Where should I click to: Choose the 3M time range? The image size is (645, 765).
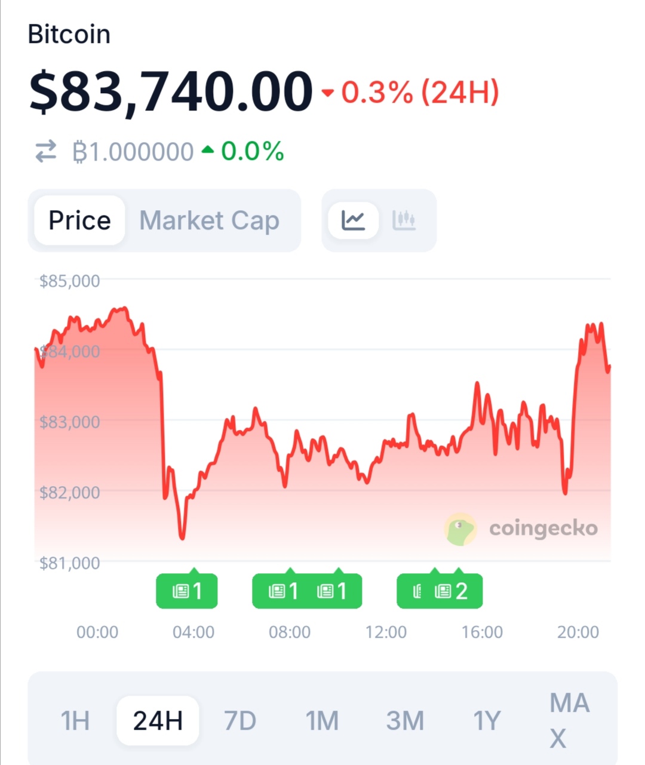405,720
